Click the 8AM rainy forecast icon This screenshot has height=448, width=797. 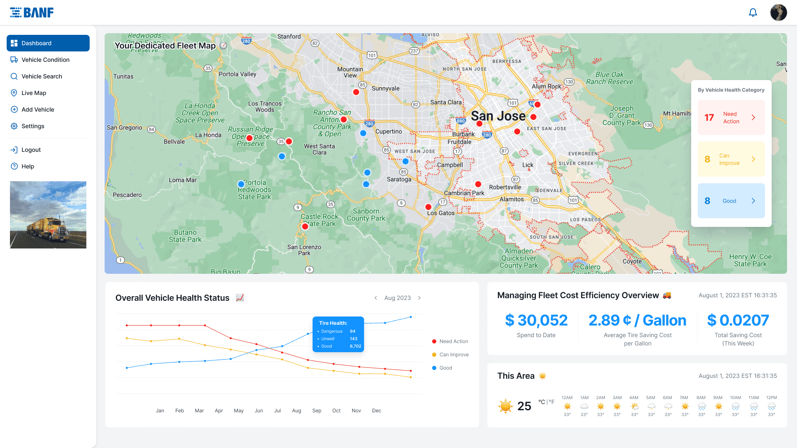pyautogui.click(x=702, y=406)
